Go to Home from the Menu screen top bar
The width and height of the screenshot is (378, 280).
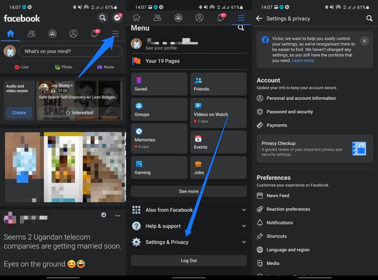click(136, 17)
